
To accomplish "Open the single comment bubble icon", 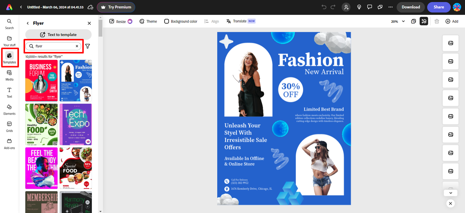I will pos(369,7).
